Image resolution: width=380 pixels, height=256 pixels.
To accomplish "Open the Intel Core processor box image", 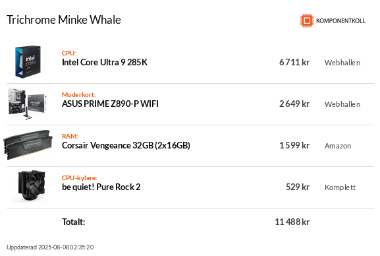I will (28, 62).
